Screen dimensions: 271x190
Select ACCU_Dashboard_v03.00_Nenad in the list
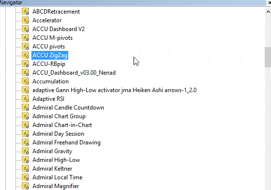tap(74, 73)
